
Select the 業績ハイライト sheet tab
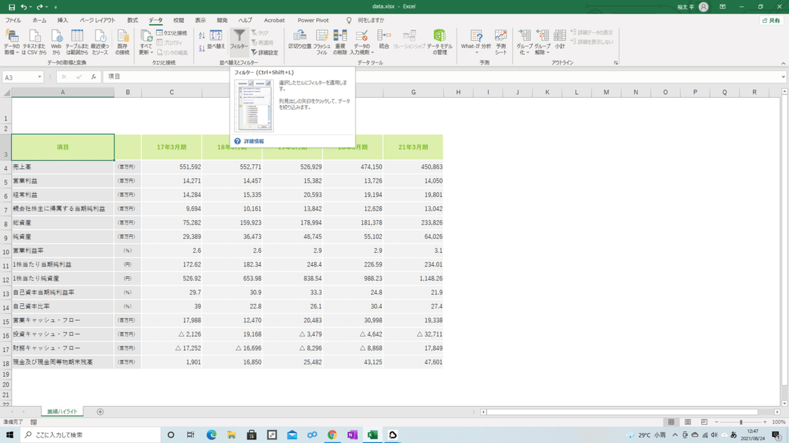click(x=62, y=411)
